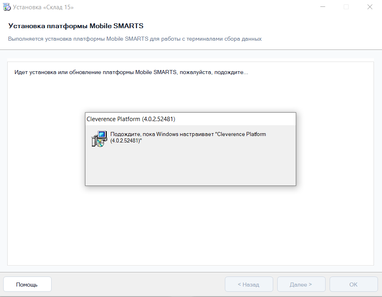Viewport: 382px width, 297px height.
Task: Click the message Идет установка или обновление
Action: (x=131, y=72)
